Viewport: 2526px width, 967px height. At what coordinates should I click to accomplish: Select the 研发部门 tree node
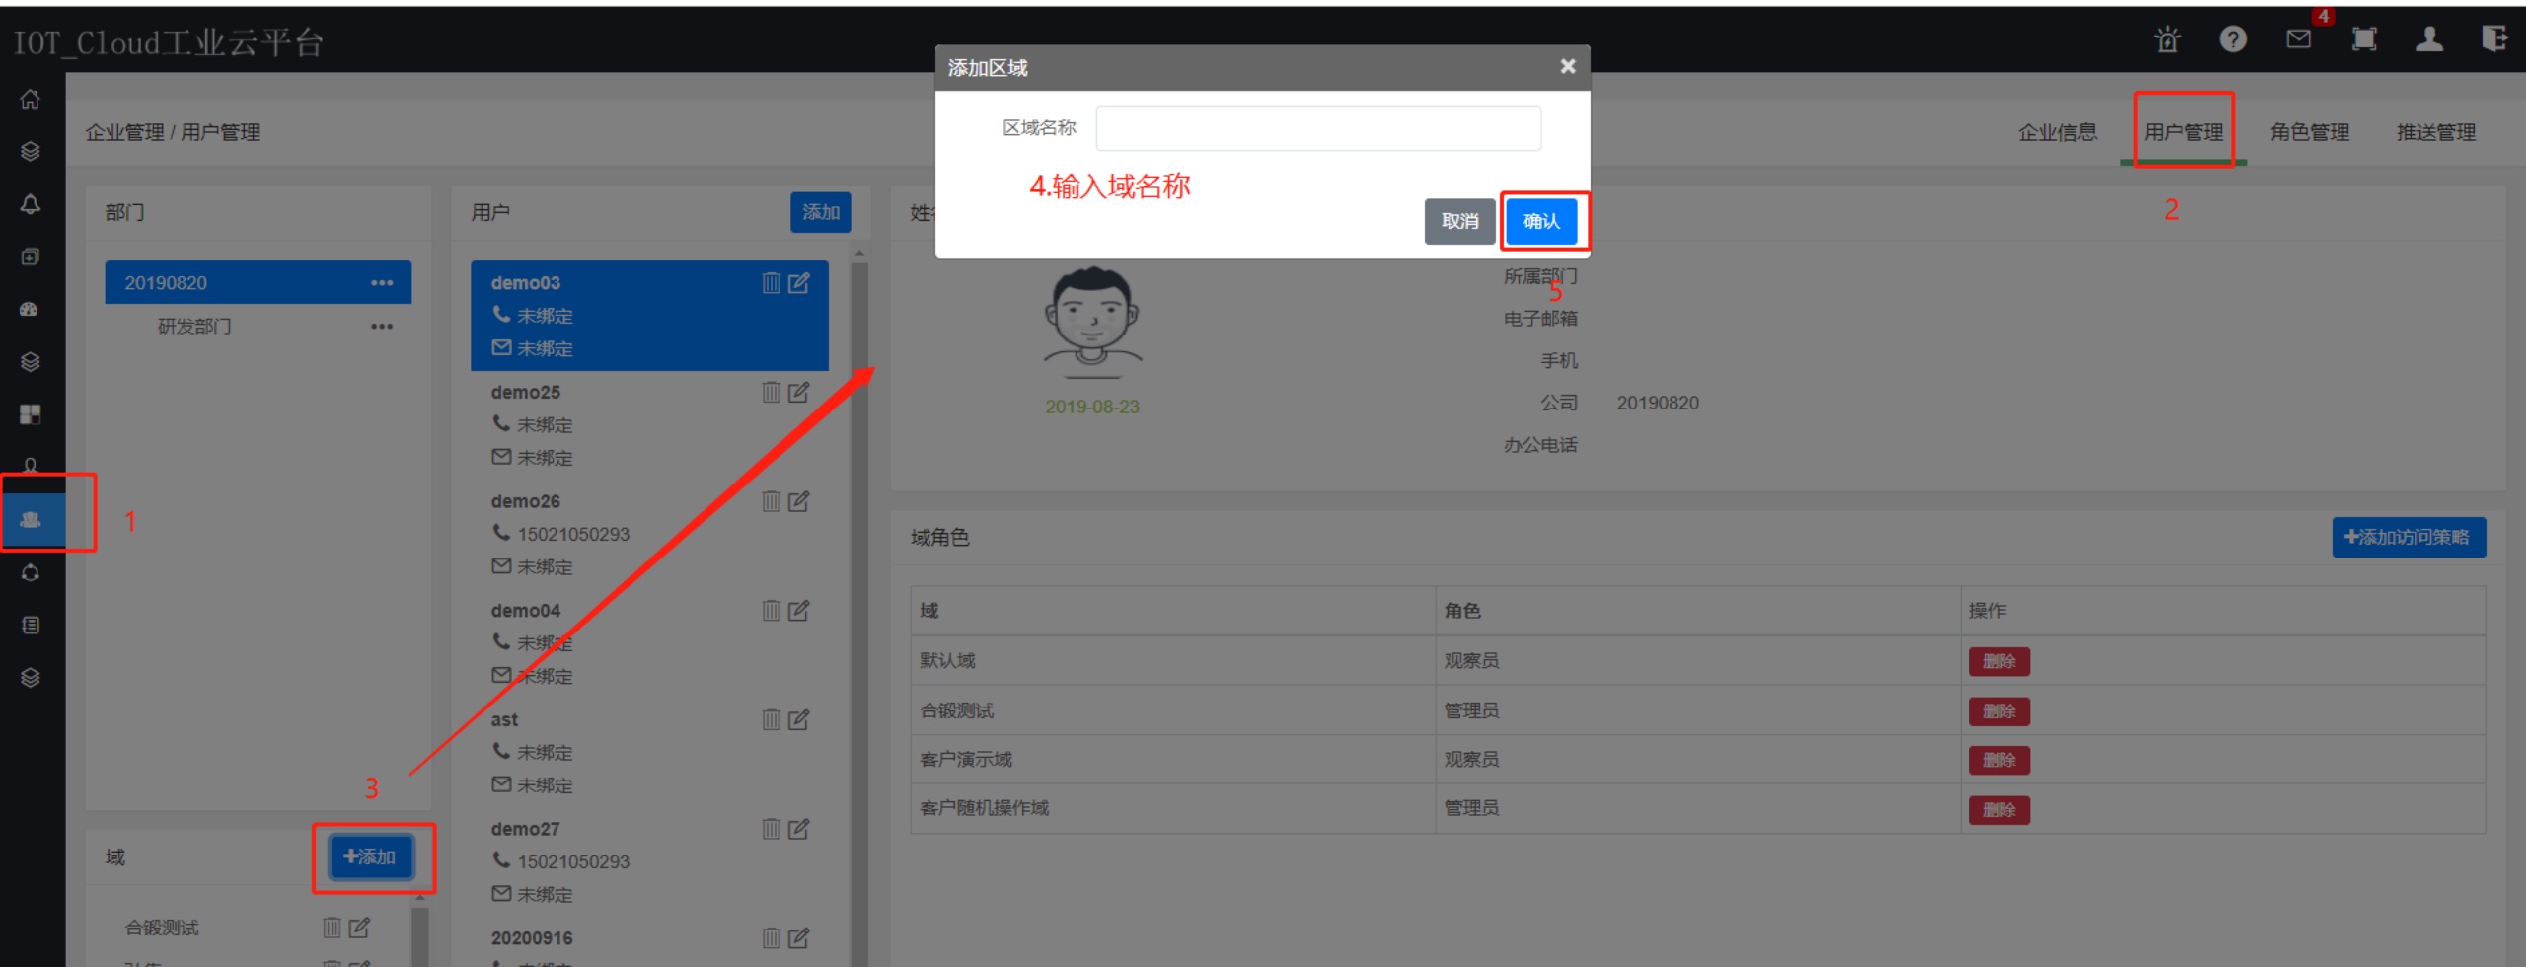tap(194, 327)
